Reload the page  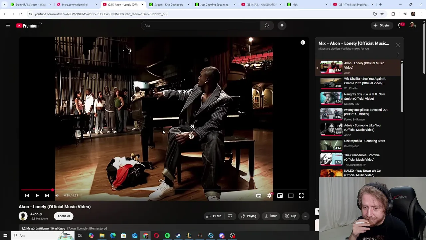click(21, 14)
